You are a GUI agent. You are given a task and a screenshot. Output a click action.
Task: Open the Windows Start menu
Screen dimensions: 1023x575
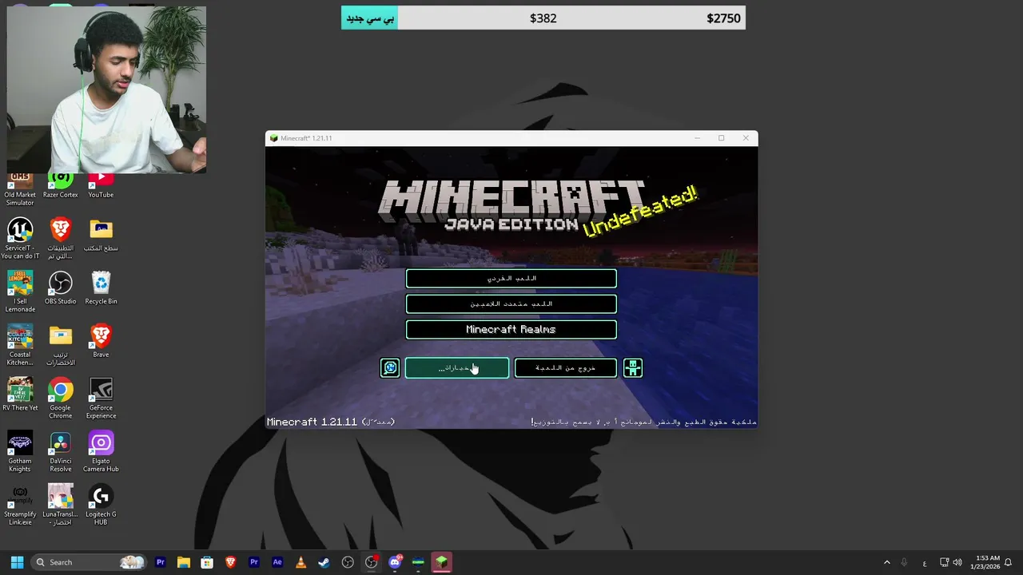(17, 562)
